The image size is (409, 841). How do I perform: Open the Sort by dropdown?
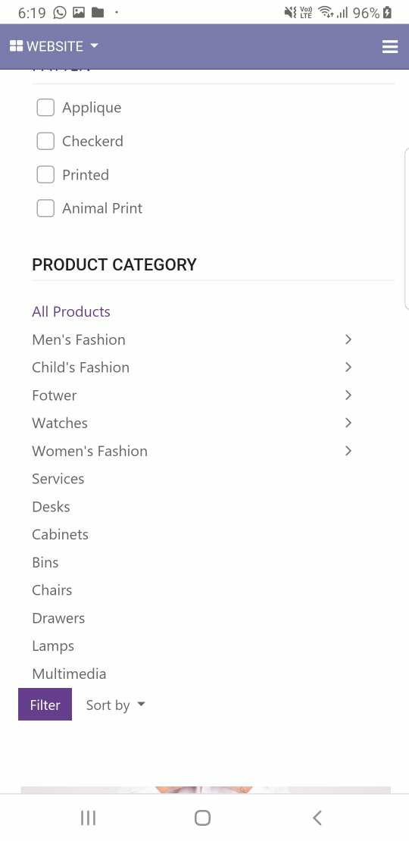pyautogui.click(x=115, y=705)
